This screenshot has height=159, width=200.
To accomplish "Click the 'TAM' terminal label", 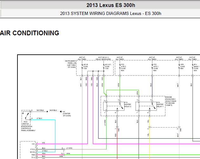I will coord(33,155).
